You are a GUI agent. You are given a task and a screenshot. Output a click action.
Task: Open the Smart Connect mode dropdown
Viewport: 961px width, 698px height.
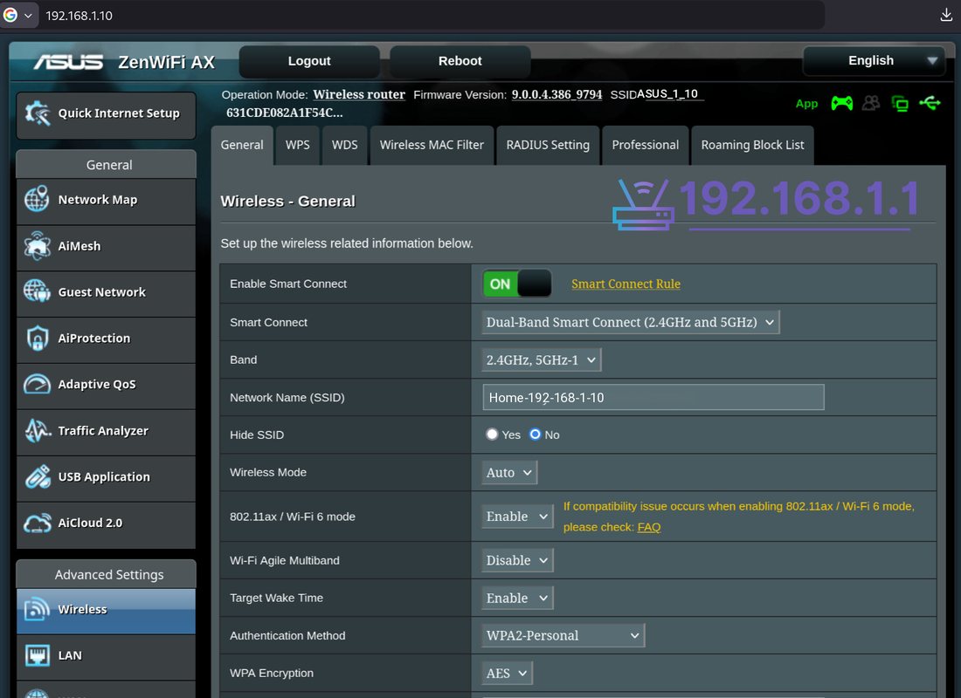pos(630,322)
